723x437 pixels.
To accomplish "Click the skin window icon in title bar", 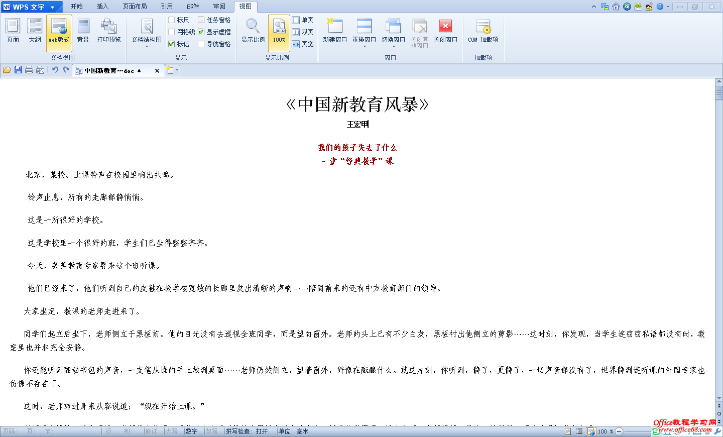I will click(x=605, y=7).
